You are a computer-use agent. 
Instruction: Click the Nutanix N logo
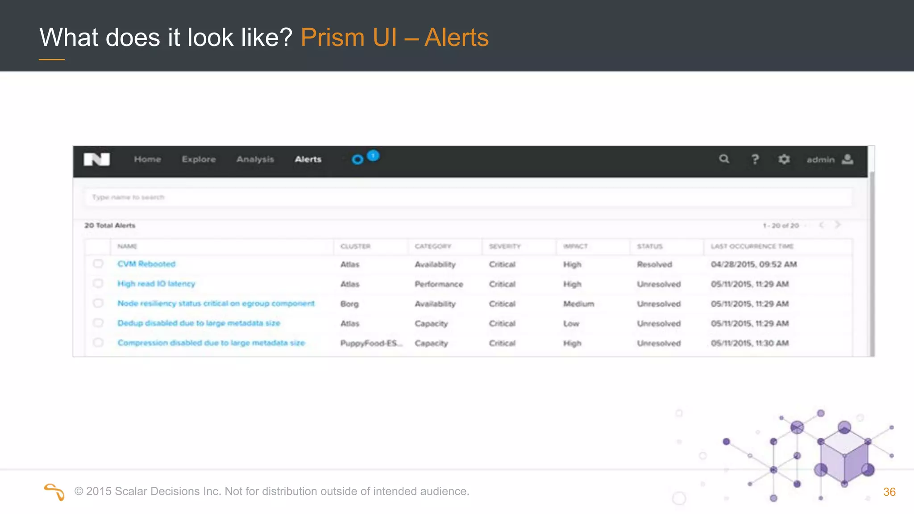pyautogui.click(x=97, y=159)
